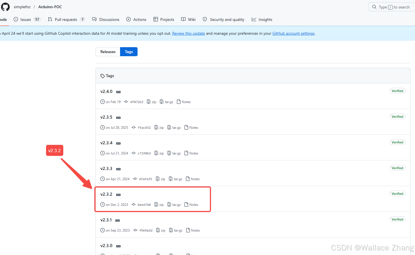View release Notes for v2.3.4
The width and height of the screenshot is (415, 255).
click(191, 153)
